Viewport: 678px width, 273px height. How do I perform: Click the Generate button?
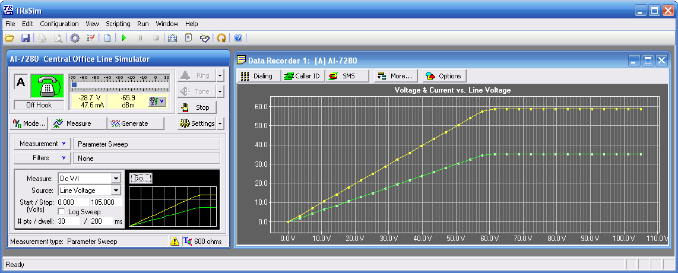(136, 123)
